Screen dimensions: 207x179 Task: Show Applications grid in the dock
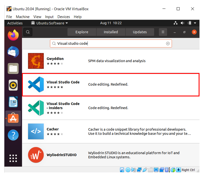[13, 158]
